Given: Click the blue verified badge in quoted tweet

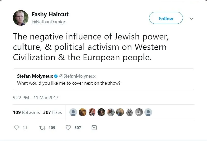Looking at the screenshot, I should click(x=56, y=76).
